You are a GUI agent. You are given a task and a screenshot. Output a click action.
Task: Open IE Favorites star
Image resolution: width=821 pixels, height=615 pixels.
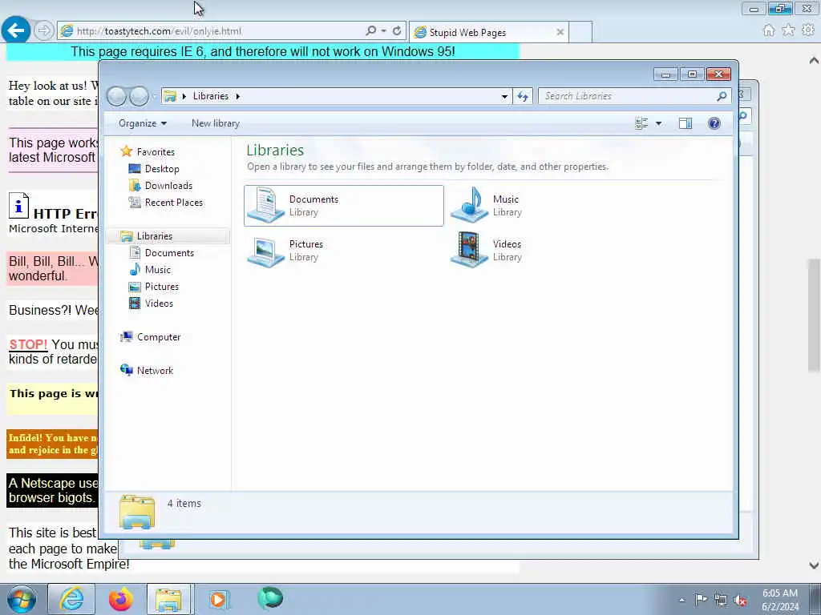788,30
